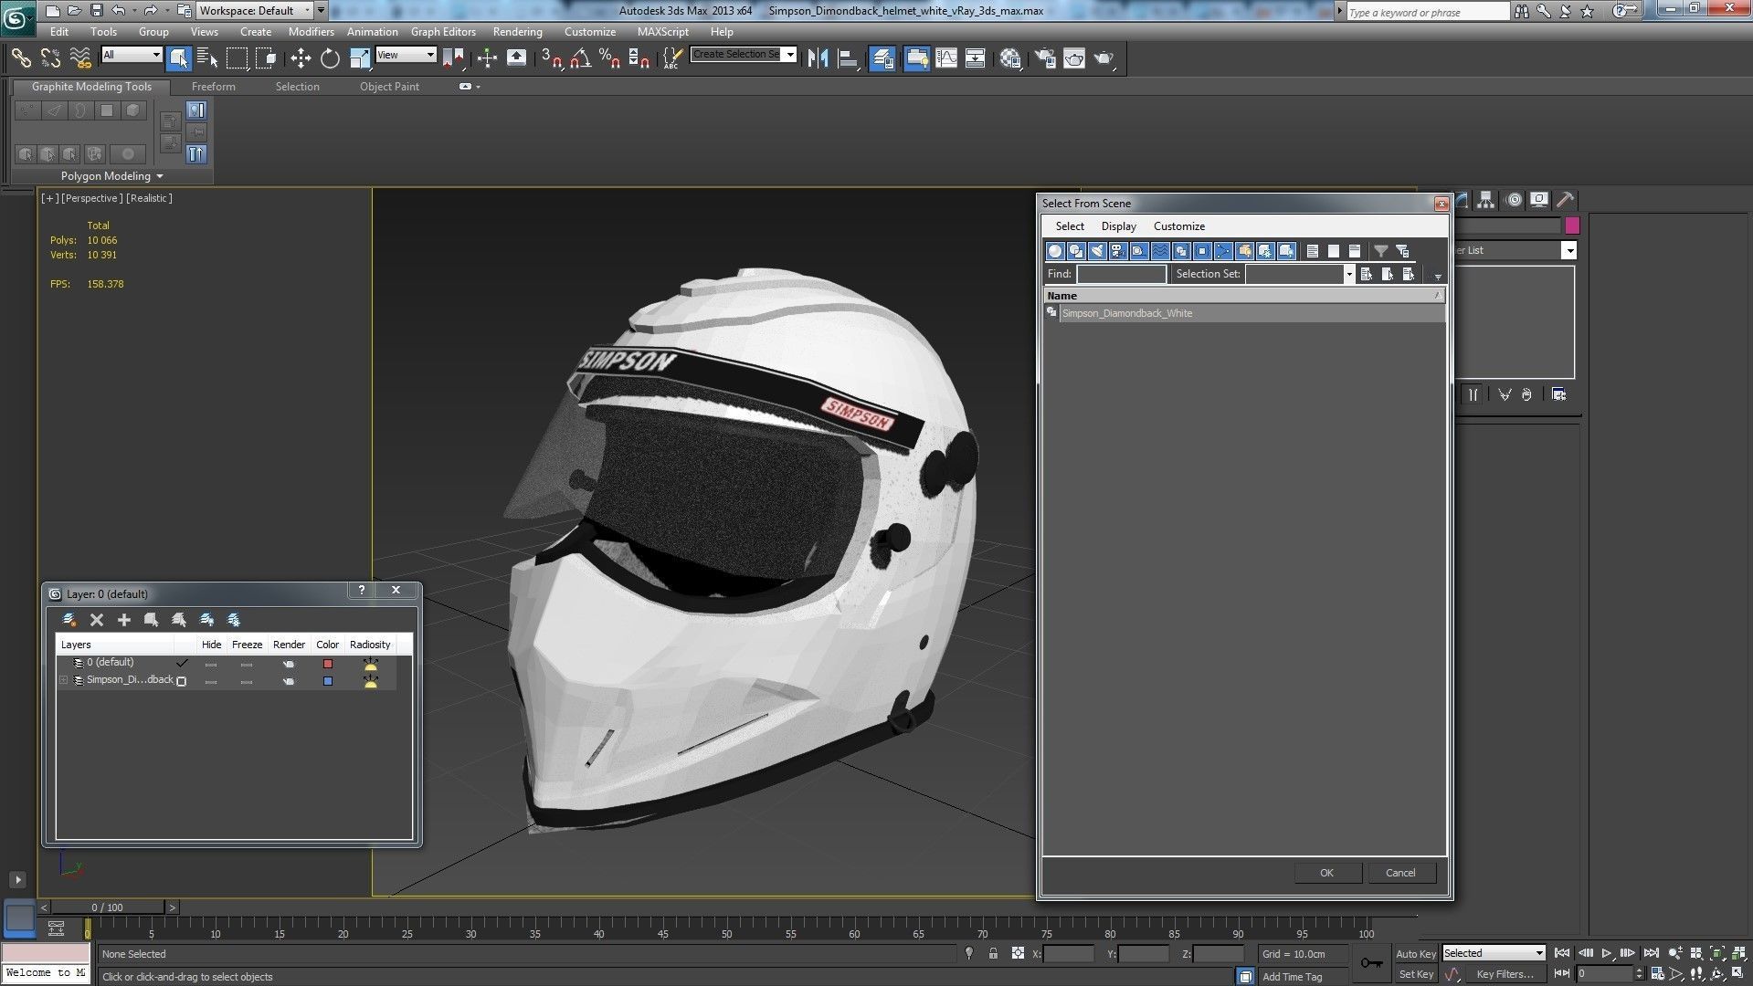Choose the Select and Rotate tool
The width and height of the screenshot is (1753, 986).
pos(330,58)
